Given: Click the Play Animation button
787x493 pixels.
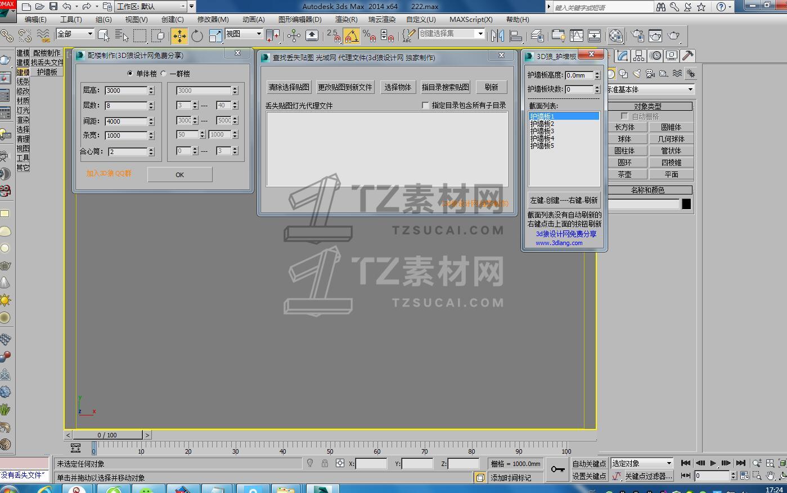Looking at the screenshot, I should point(713,463).
